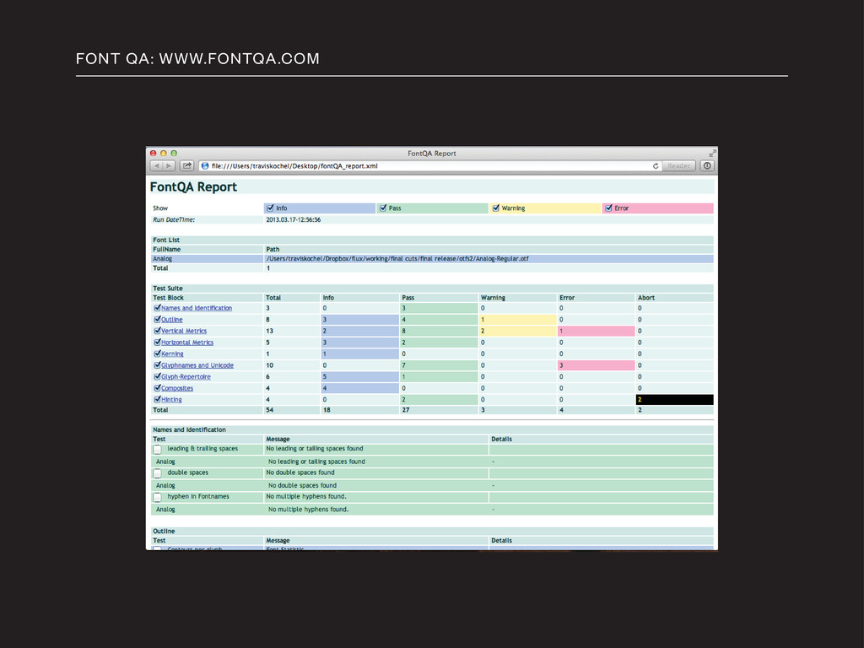Click the Pass column header in Test Suite

(408, 298)
